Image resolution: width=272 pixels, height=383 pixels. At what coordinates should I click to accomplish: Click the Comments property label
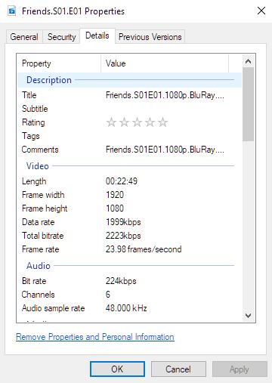(x=40, y=150)
